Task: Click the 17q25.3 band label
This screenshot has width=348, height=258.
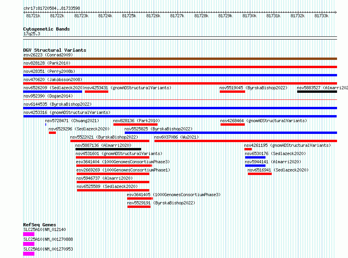Action: [x=32, y=34]
